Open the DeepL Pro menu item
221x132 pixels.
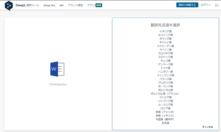click(49, 5)
